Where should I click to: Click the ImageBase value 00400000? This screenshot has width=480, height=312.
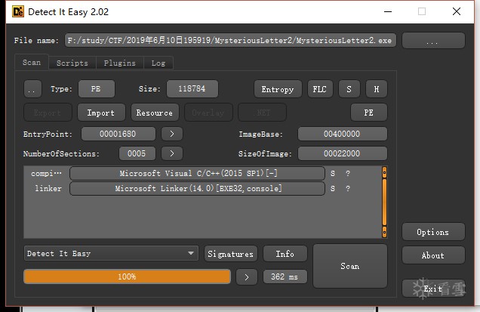click(x=342, y=134)
